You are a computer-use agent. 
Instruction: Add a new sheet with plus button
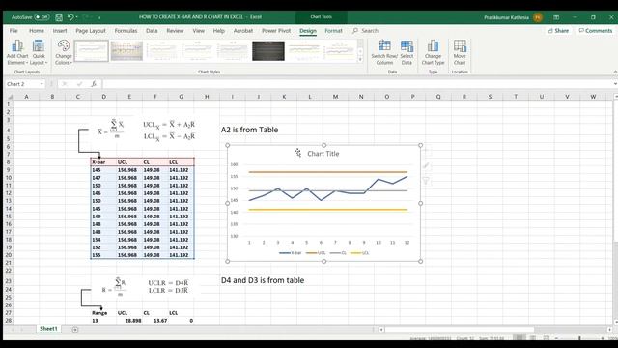(75, 329)
